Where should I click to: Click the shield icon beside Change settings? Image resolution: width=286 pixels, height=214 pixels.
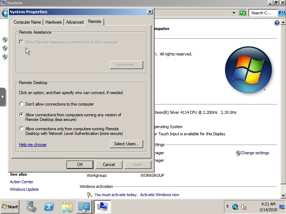tap(238, 153)
